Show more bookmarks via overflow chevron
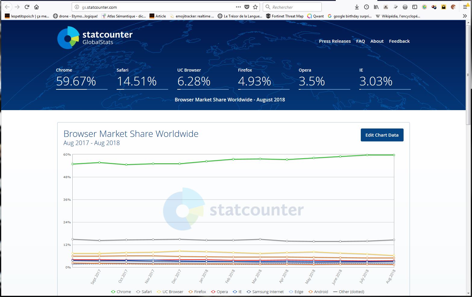This screenshot has width=472, height=297. point(465,16)
